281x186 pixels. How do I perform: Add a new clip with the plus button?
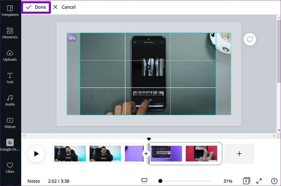[x=239, y=154]
